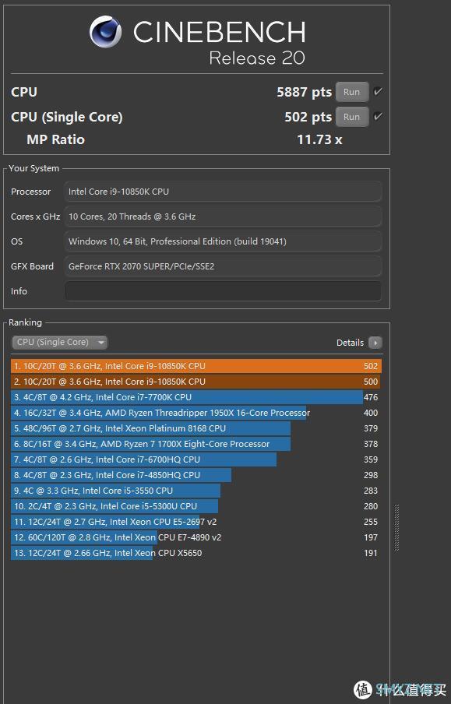The height and width of the screenshot is (704, 451).
Task: Toggle checkbox next to CPU Run button
Action: tap(378, 92)
